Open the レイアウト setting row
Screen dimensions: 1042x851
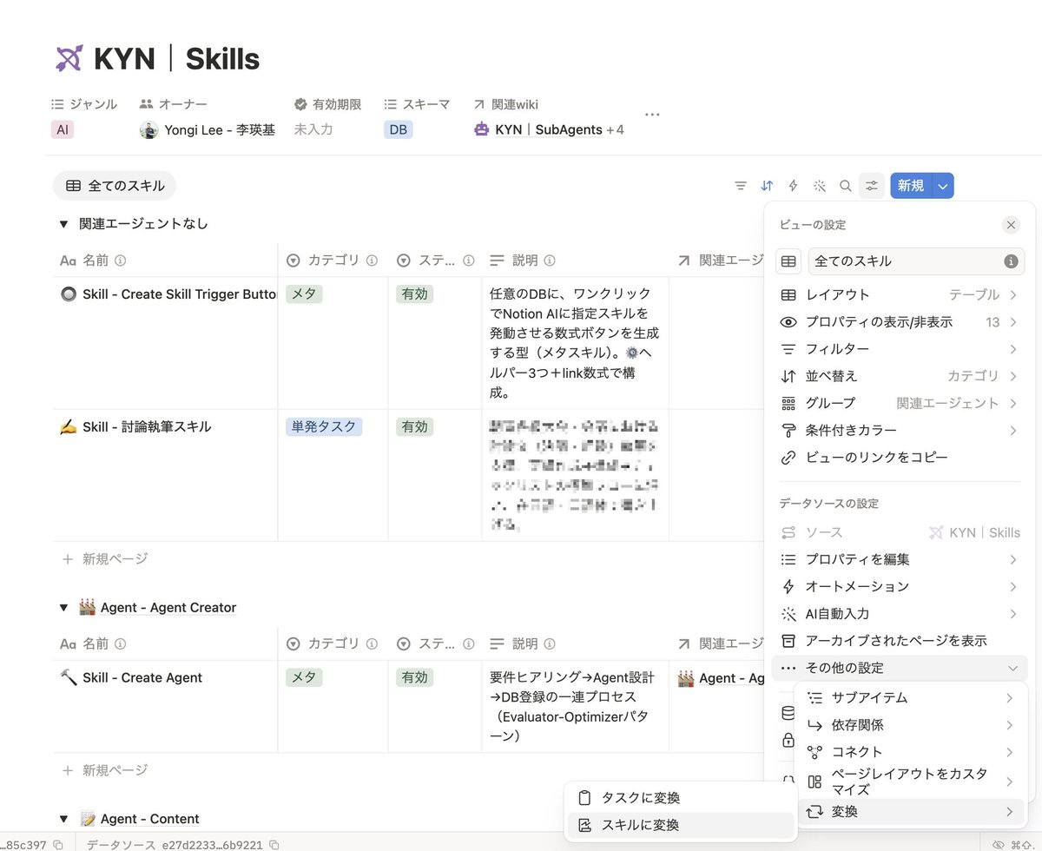coord(899,295)
